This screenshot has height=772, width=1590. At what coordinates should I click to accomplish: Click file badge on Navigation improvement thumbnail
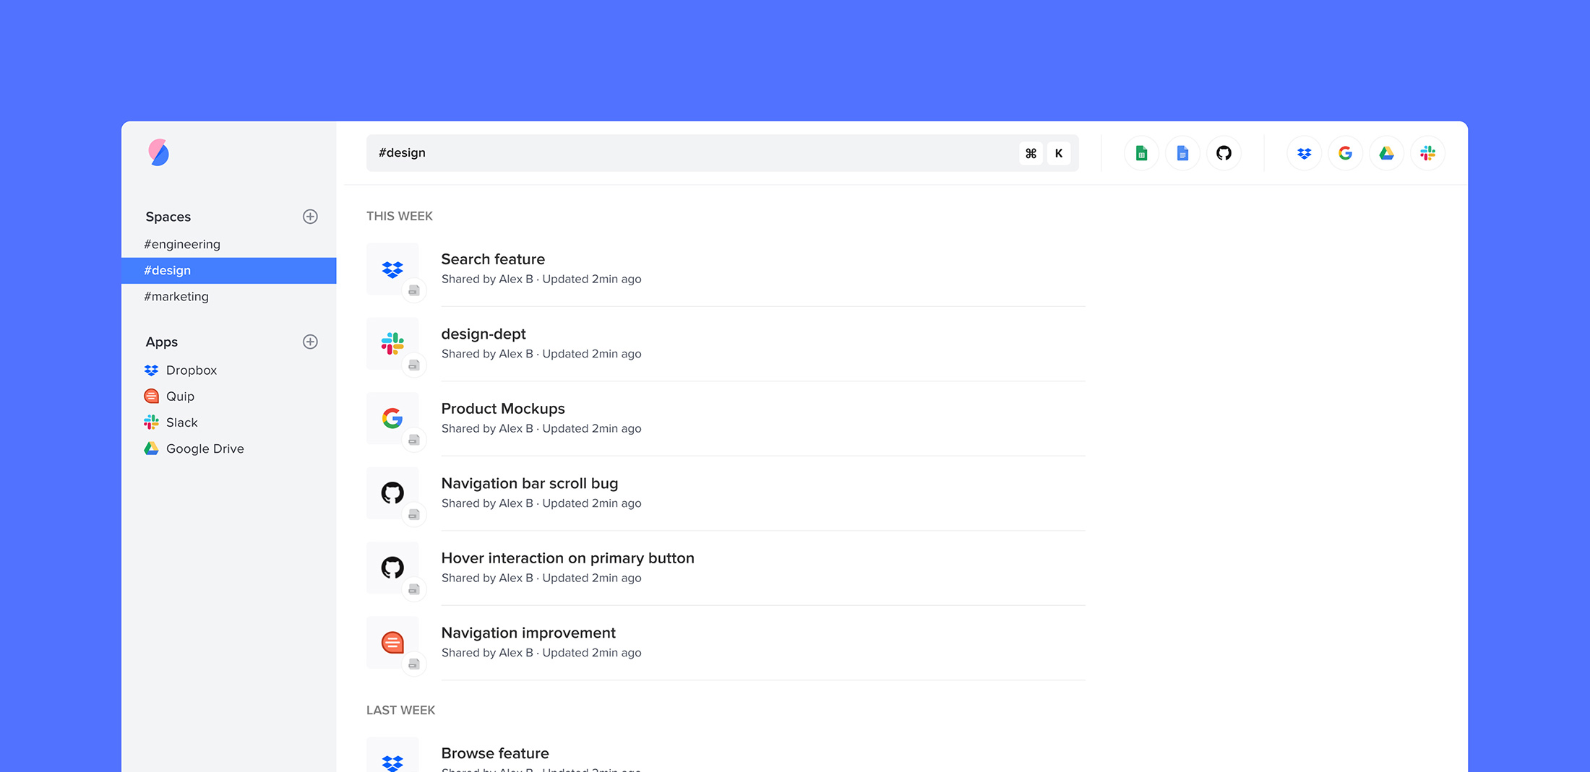pos(414,664)
